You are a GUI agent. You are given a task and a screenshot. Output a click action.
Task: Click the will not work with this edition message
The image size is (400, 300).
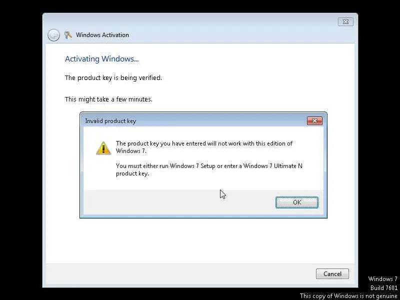[x=204, y=147]
